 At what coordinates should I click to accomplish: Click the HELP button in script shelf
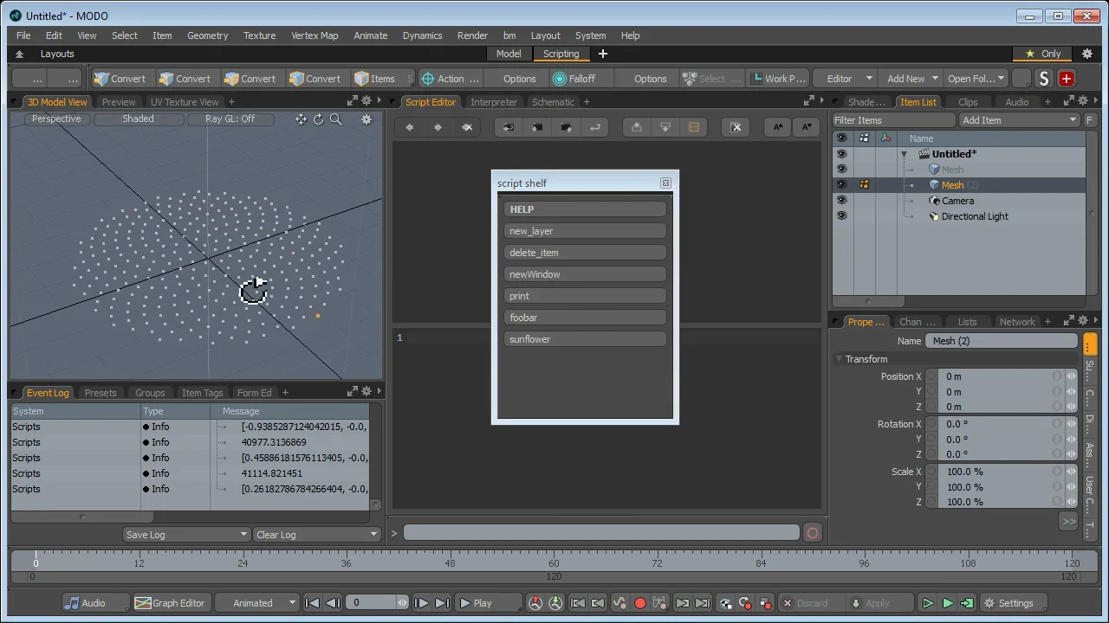(585, 209)
